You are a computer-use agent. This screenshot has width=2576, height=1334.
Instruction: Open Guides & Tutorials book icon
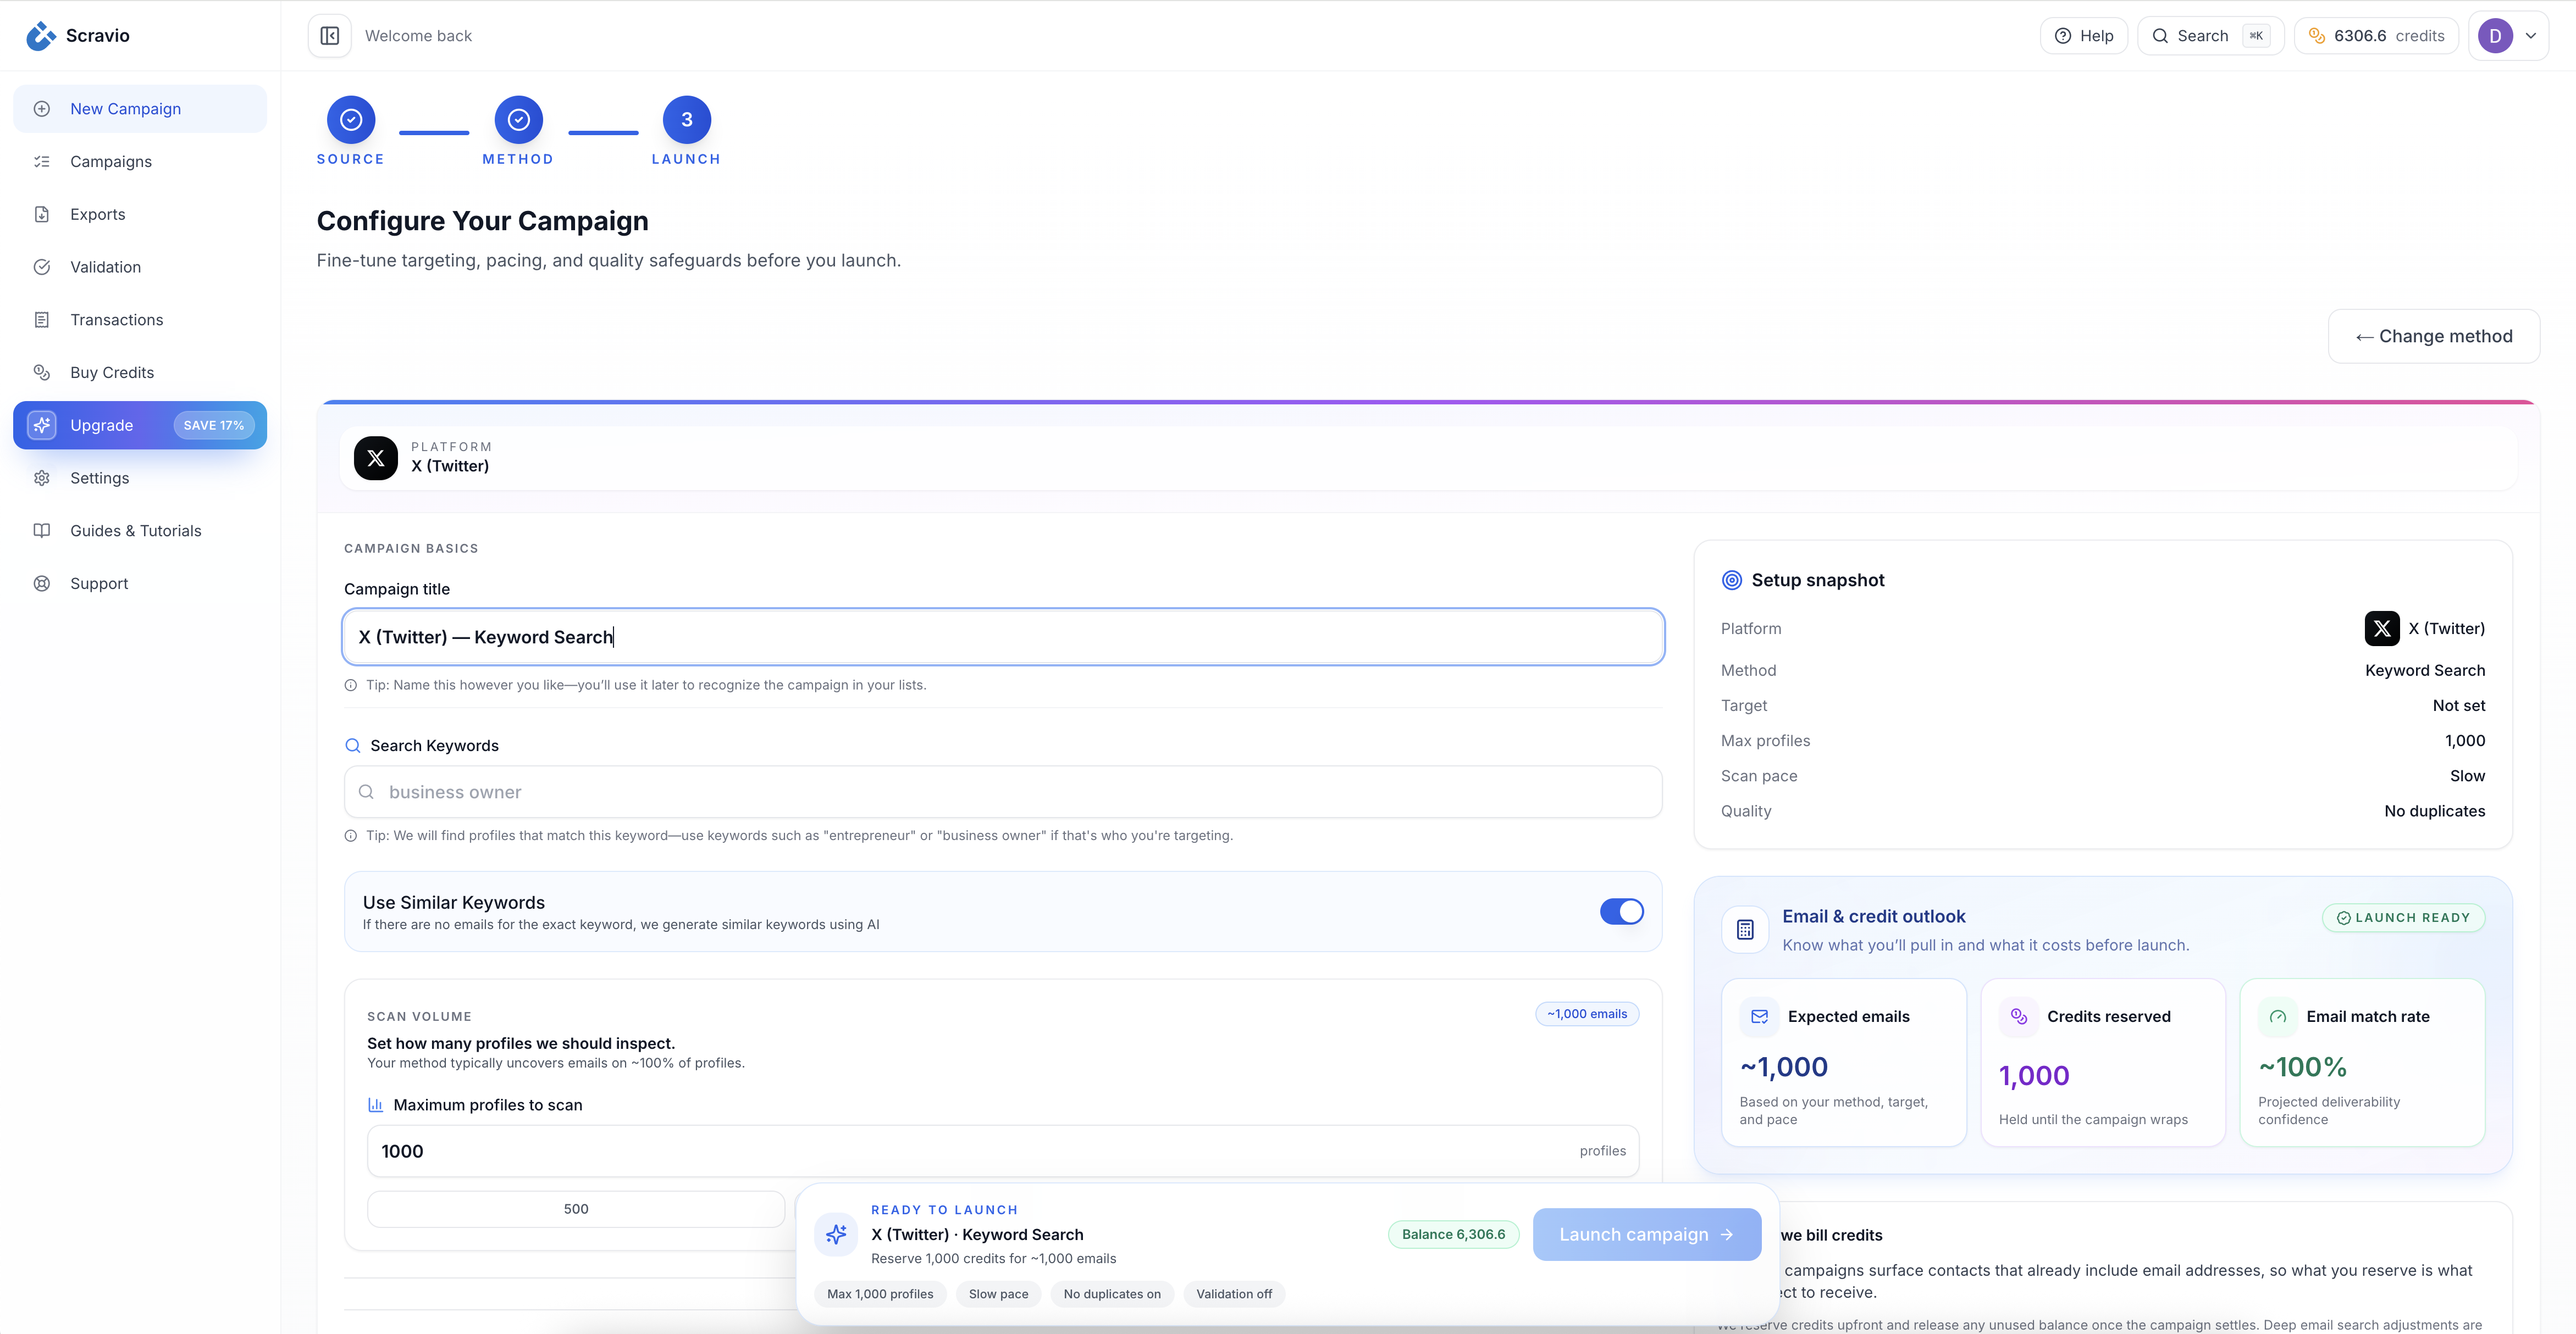pos(42,531)
